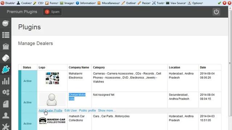The width and height of the screenshot is (232, 130).
Task: Click the Cars, Car Parts, Motorcycles cell
Action: click(111, 116)
